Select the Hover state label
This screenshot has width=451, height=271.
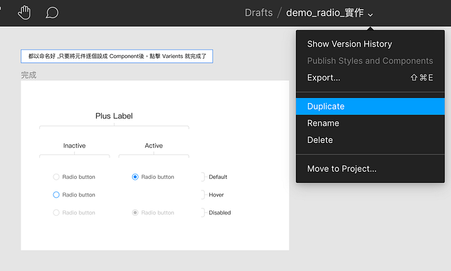pos(216,195)
